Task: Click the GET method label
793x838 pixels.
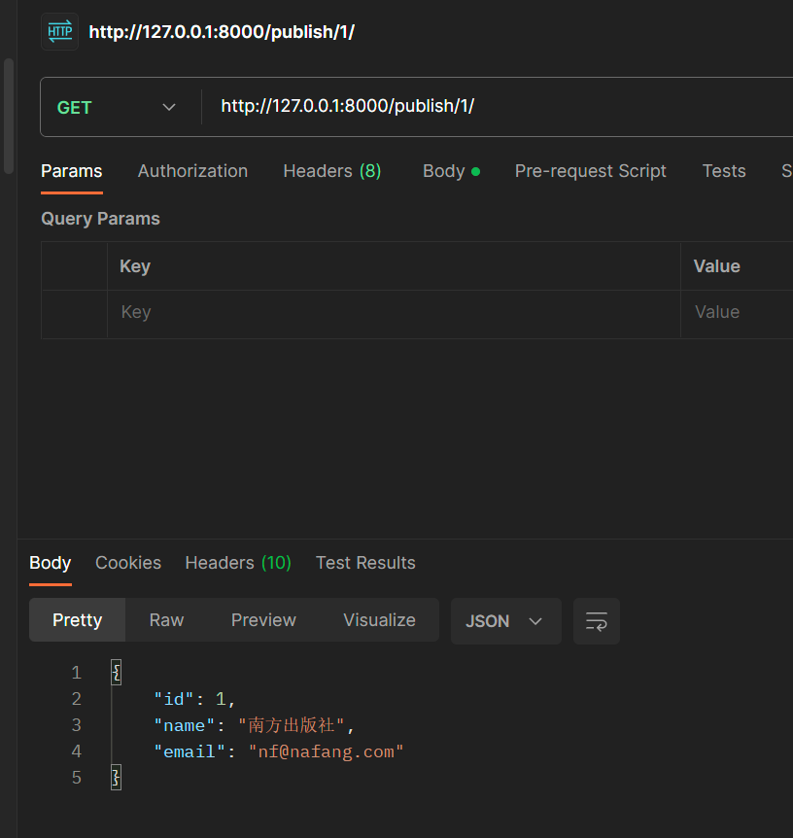Action: 75,107
